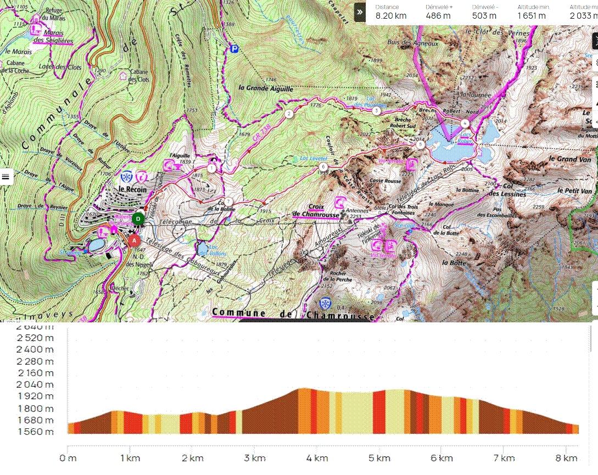Click the 2 km distance axis label

pos(193,458)
